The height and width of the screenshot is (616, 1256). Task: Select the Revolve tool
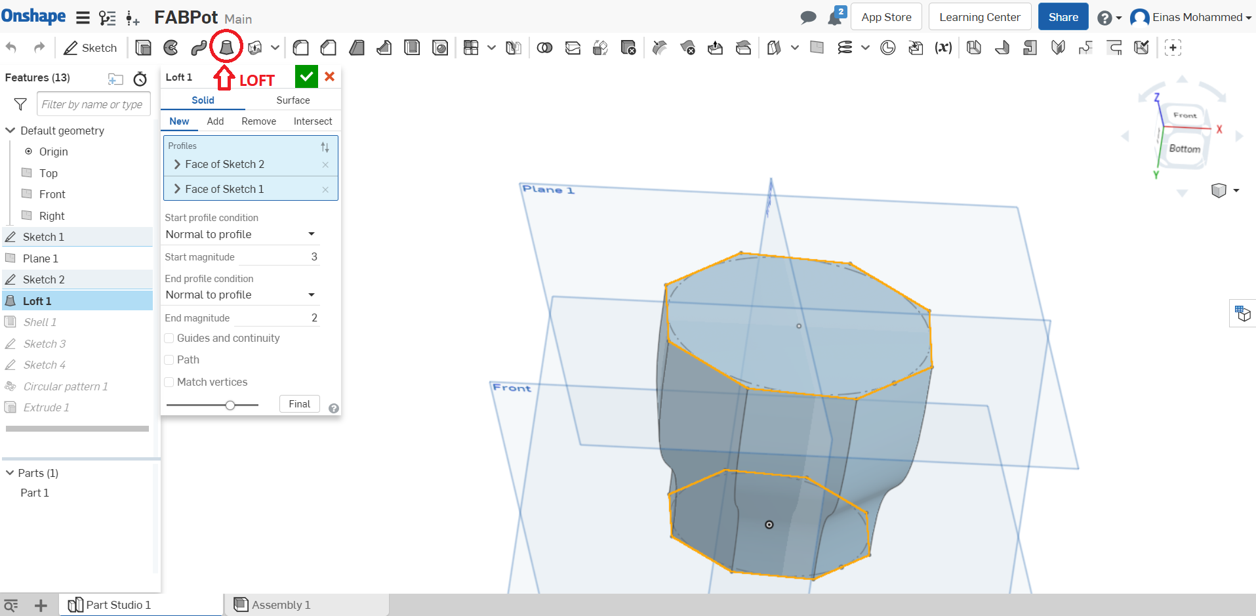click(171, 48)
